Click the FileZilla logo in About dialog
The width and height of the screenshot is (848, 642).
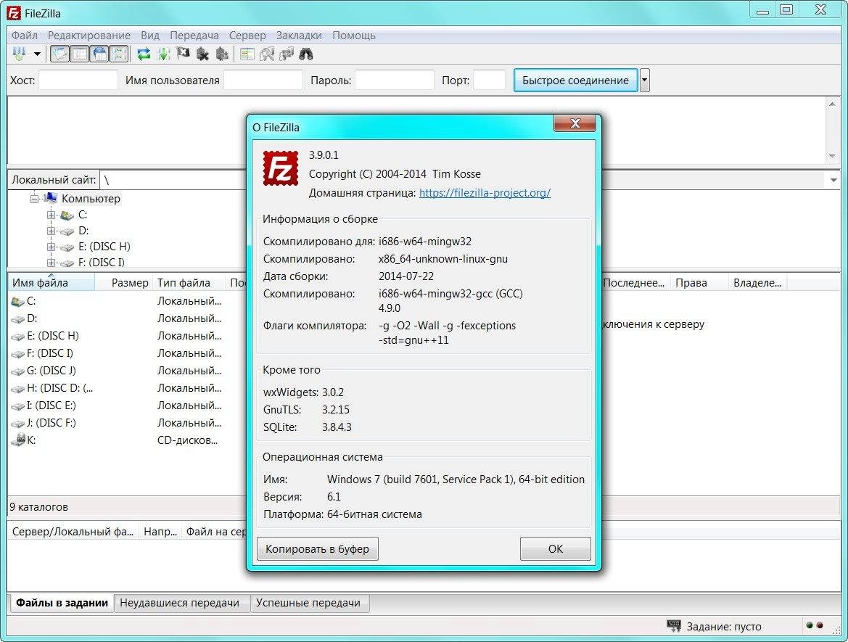click(281, 168)
